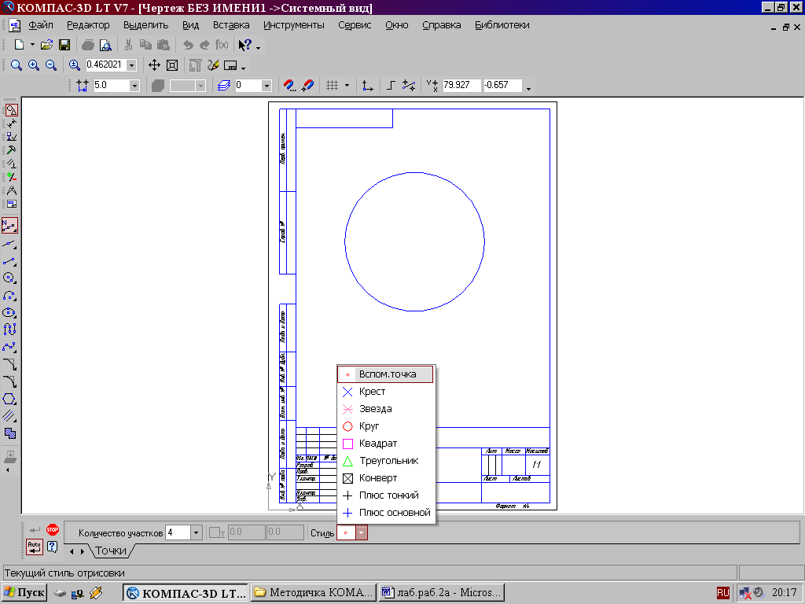
Task: Open the layer number 0 dropdown
Action: click(x=266, y=85)
